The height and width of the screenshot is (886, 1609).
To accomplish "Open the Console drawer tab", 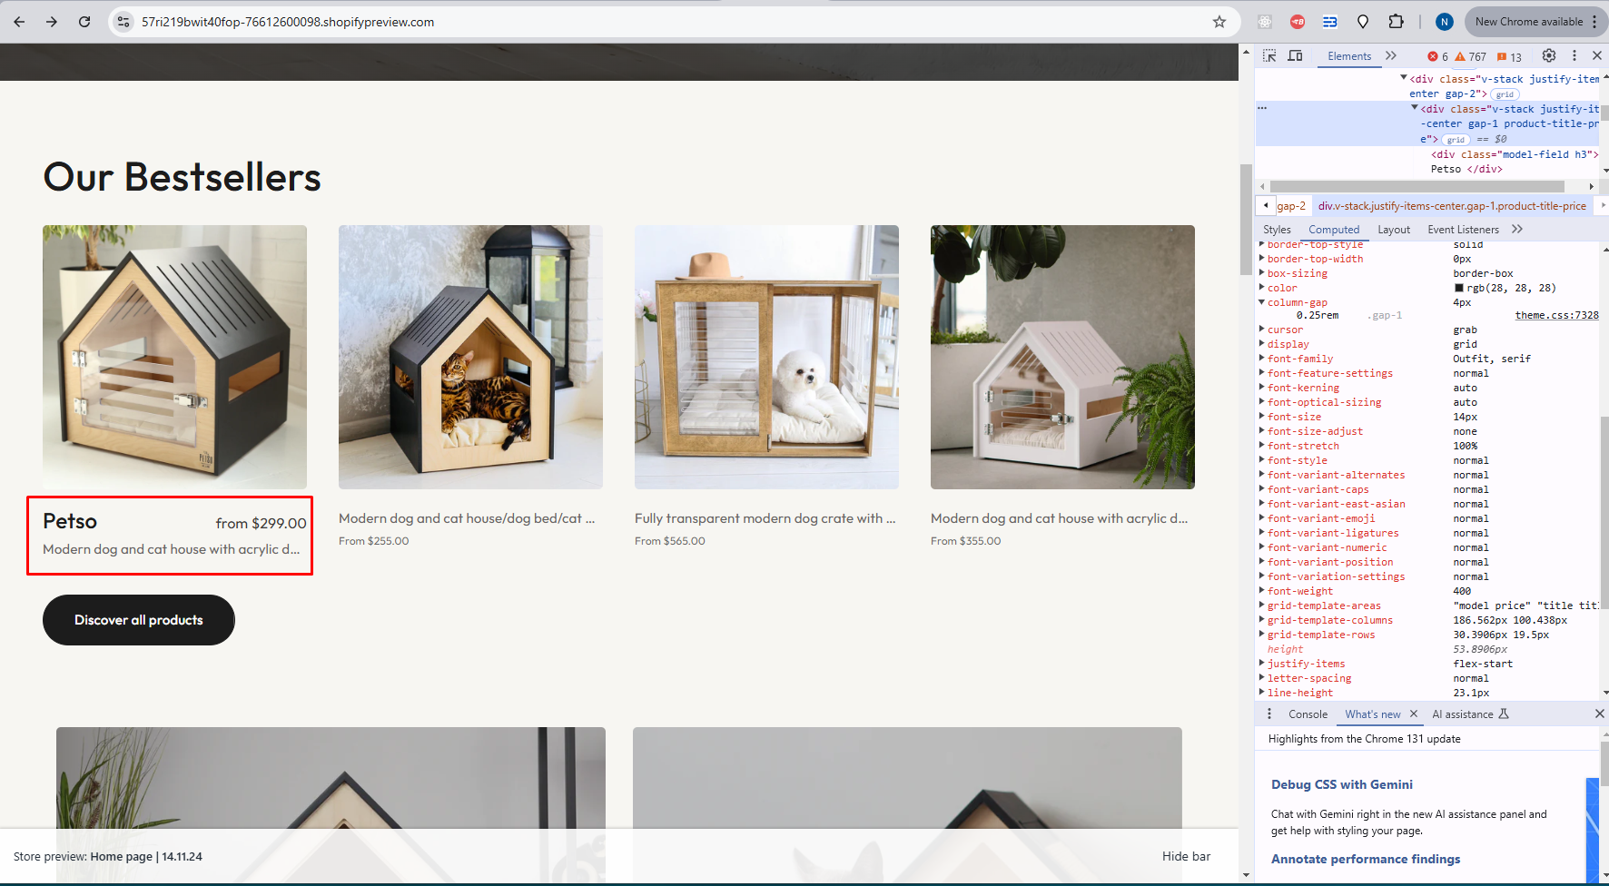I will 1308,714.
